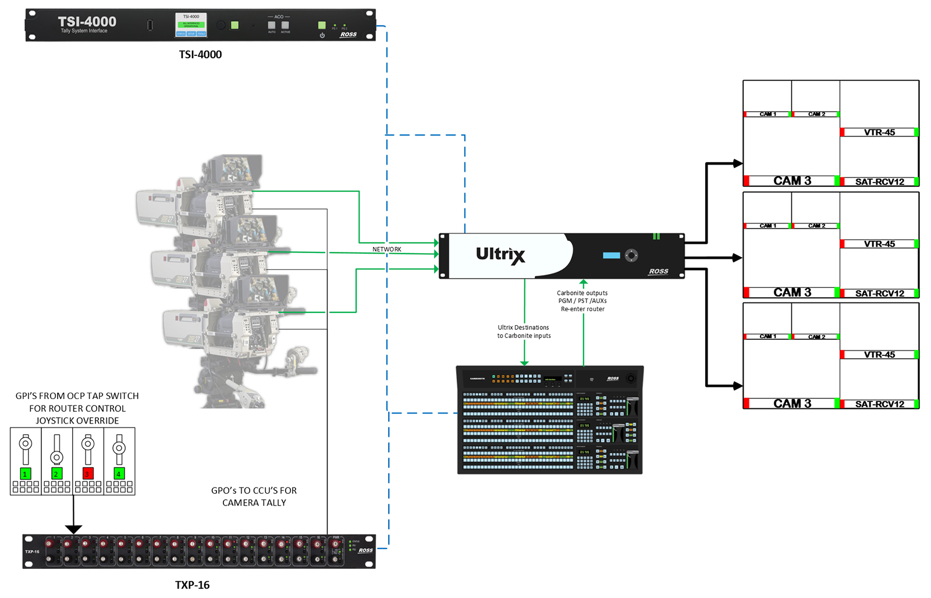
Task: Click the top fader bar on the Carbonite panel
Action: [632, 407]
